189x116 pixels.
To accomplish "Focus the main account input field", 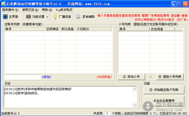I will click(22, 77).
